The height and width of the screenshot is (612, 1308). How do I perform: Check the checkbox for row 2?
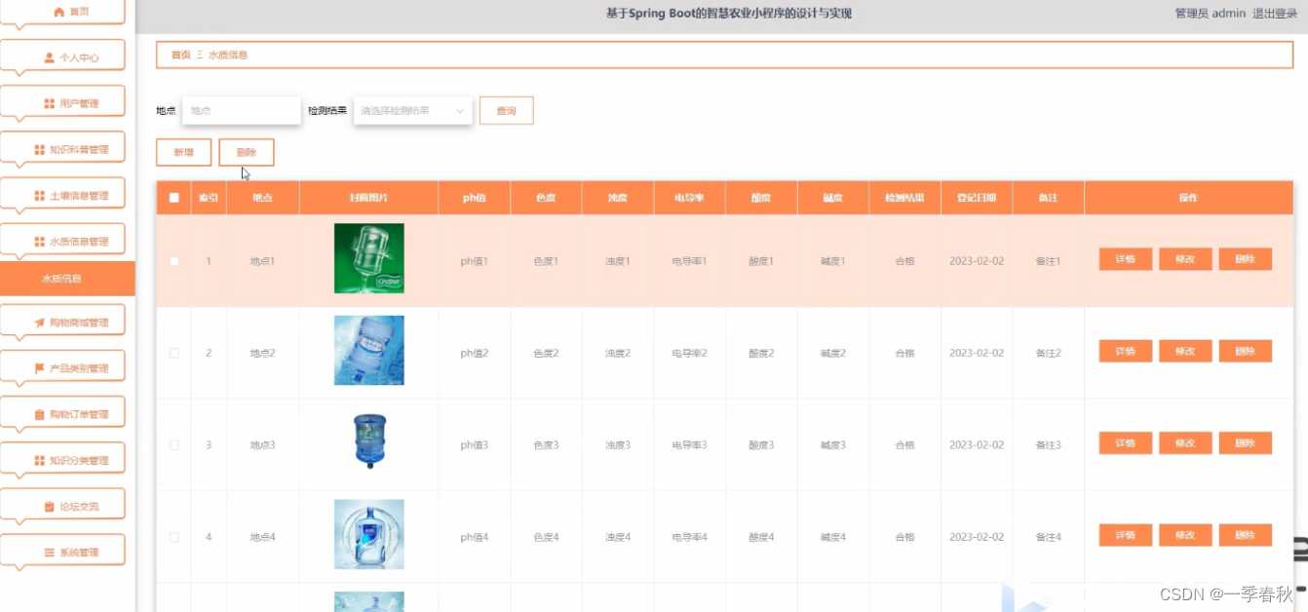pyautogui.click(x=174, y=353)
